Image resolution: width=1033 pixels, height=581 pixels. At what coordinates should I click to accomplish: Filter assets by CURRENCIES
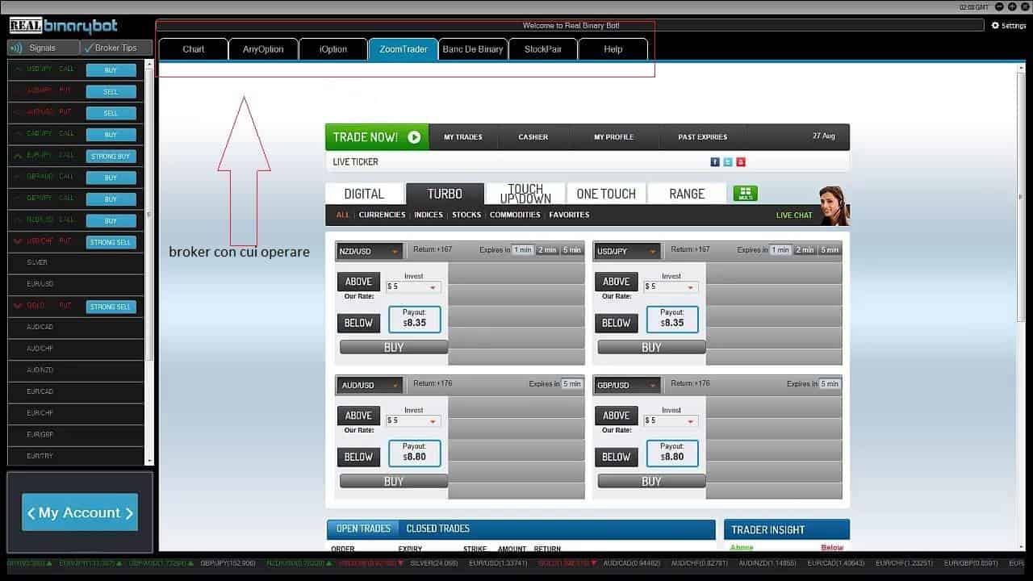(383, 215)
